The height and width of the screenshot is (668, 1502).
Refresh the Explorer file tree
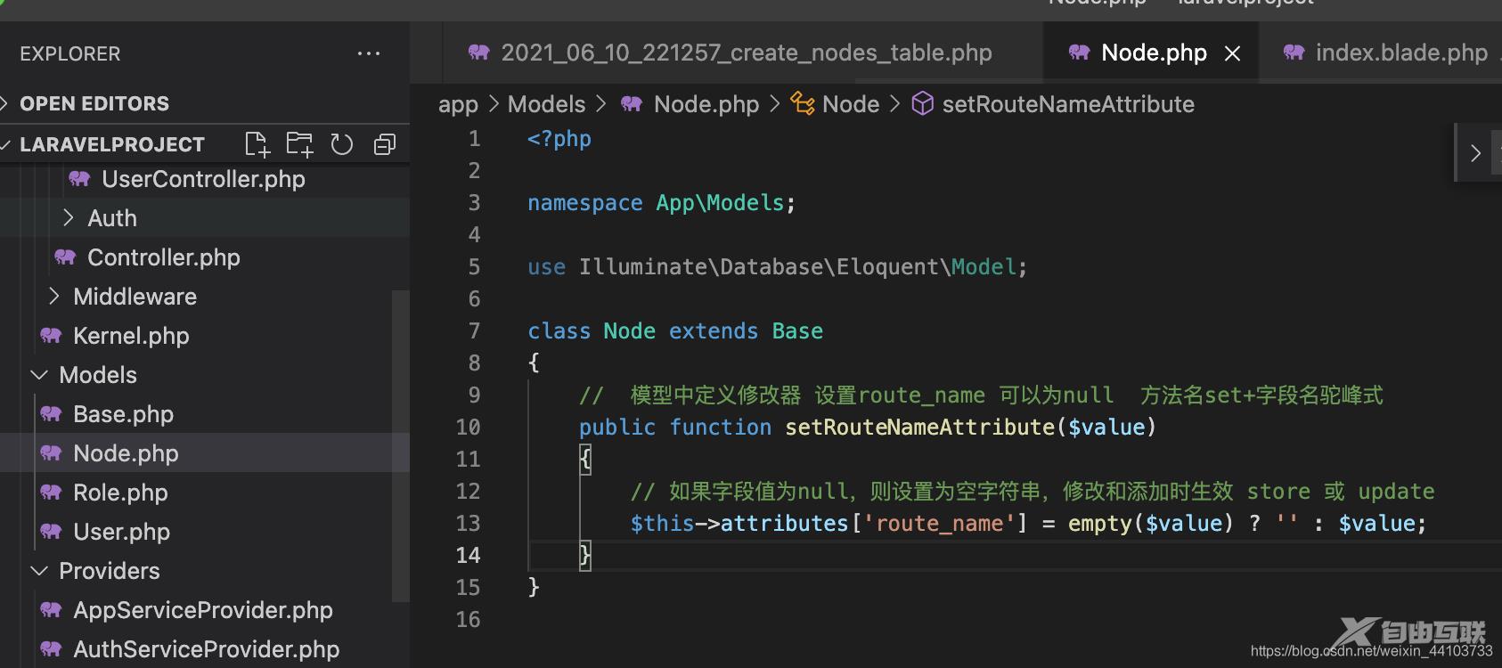pyautogui.click(x=342, y=144)
